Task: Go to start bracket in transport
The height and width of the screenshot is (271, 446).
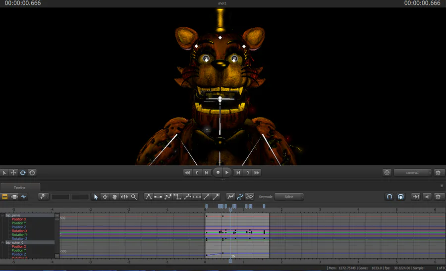Action: coord(197,172)
